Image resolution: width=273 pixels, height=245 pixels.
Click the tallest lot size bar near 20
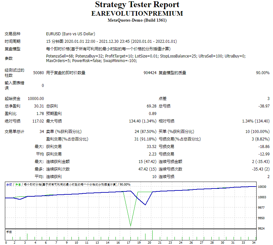tap(152, 235)
